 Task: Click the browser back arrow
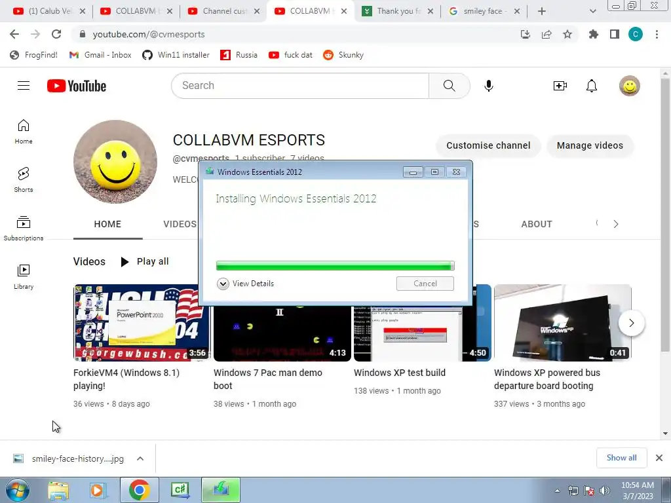[x=14, y=34]
